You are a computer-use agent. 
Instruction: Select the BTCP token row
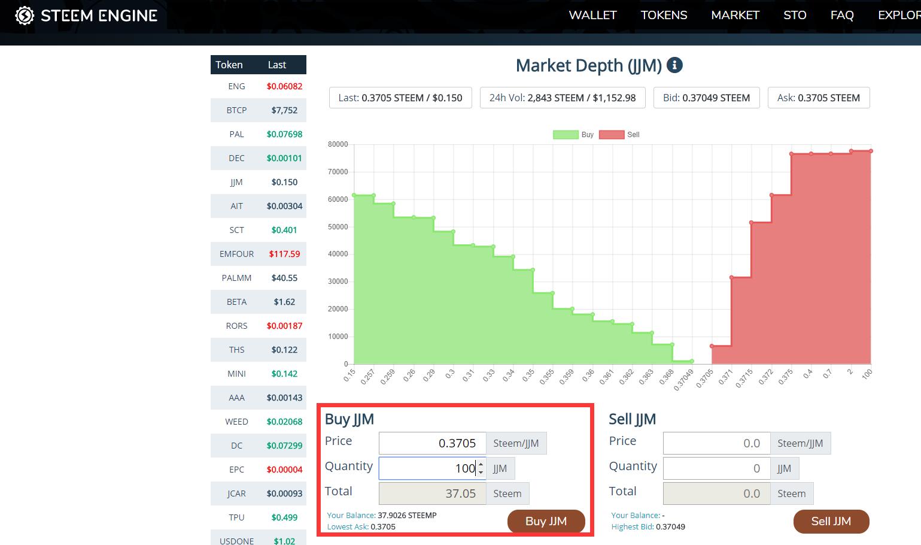tap(259, 110)
